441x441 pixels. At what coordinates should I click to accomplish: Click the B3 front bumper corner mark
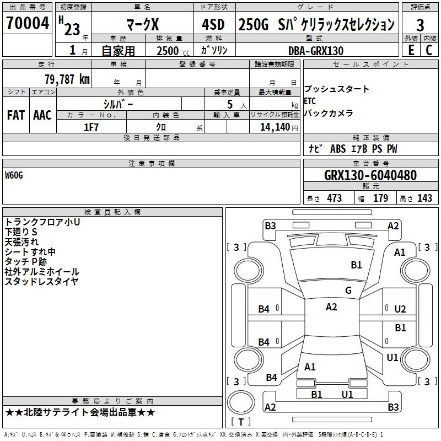coord(270,226)
